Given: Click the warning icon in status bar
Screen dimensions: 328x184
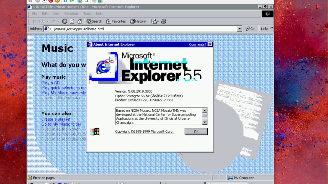Looking at the screenshot, I should point(30,178).
